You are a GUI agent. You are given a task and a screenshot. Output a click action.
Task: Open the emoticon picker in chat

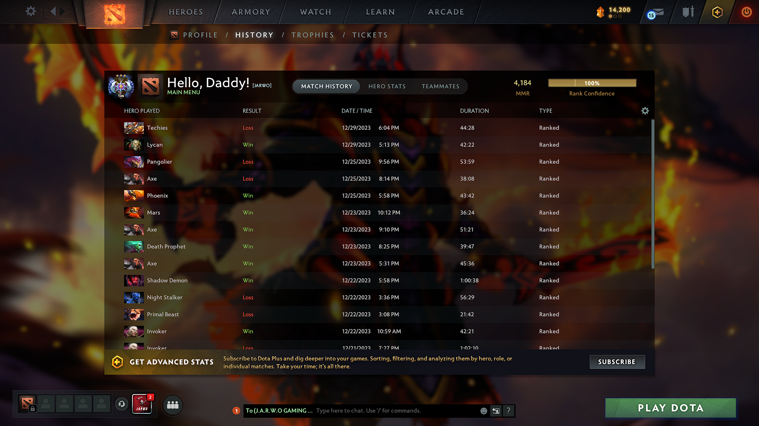coord(483,411)
